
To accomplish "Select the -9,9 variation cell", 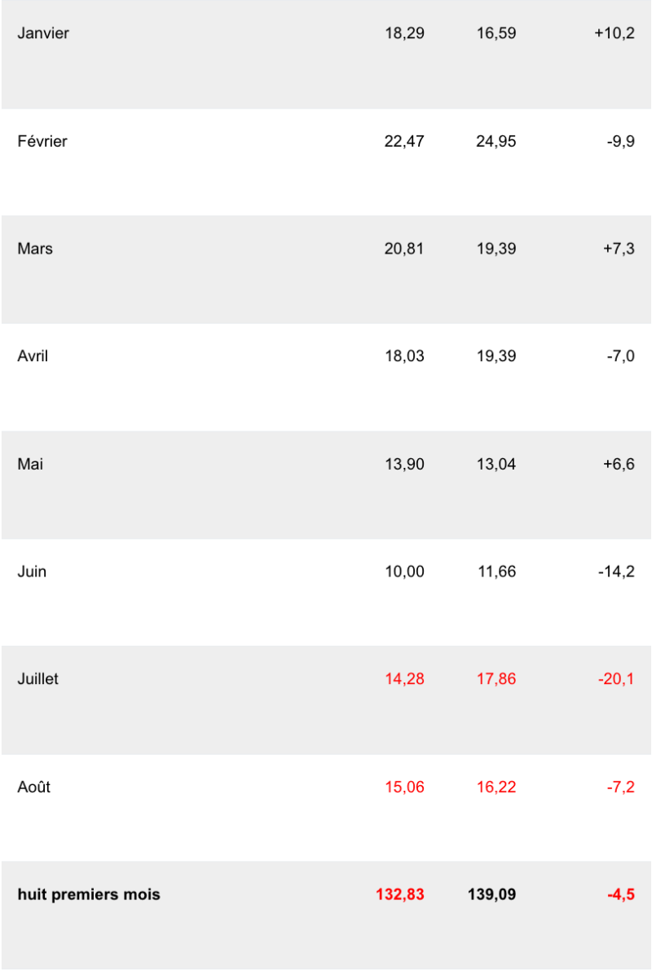I will 621,141.
